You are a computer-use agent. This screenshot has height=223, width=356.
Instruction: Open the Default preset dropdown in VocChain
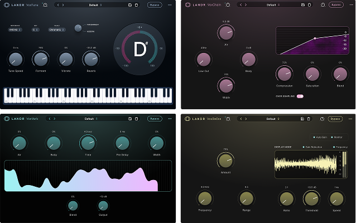(273, 5)
